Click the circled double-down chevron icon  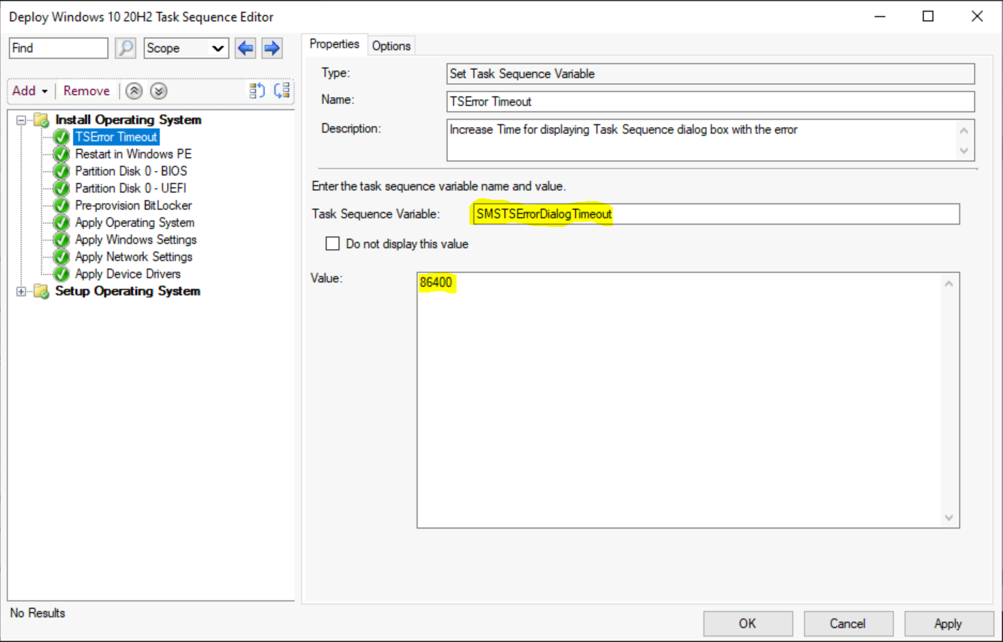click(158, 91)
